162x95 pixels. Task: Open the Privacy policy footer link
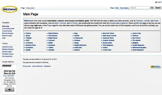point(27,66)
